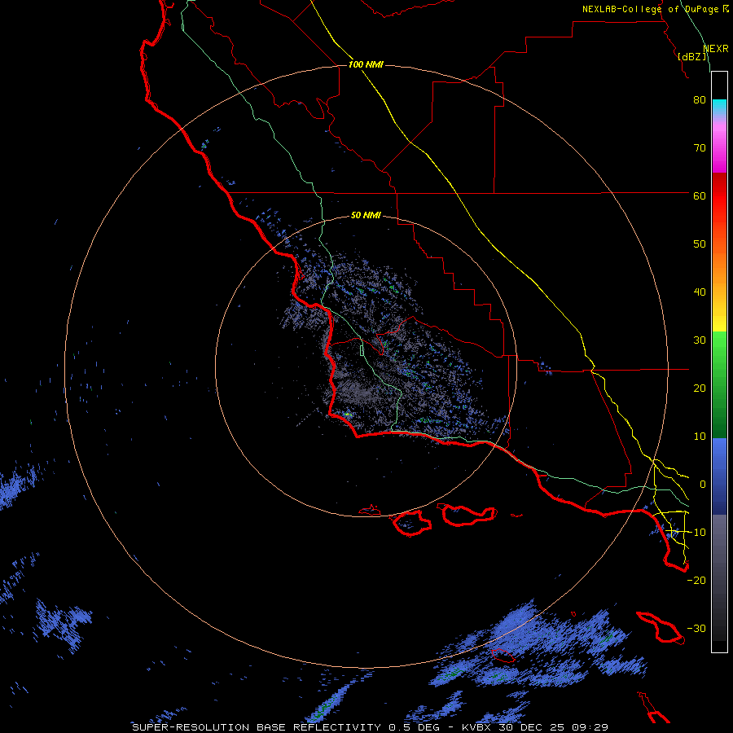The width and height of the screenshot is (733, 733).
Task: Click the KVBX 30 DEC 25 09:29 timestamp
Action: 535,727
